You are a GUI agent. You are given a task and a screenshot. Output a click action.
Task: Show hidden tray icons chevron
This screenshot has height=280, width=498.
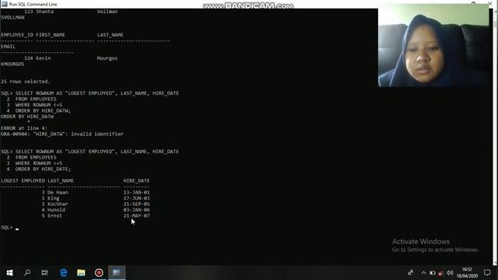423,273
